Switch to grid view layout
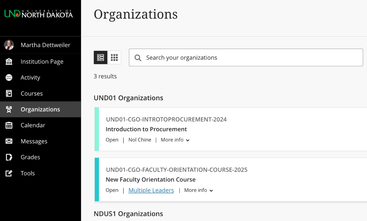The height and width of the screenshot is (221, 367). [x=114, y=57]
